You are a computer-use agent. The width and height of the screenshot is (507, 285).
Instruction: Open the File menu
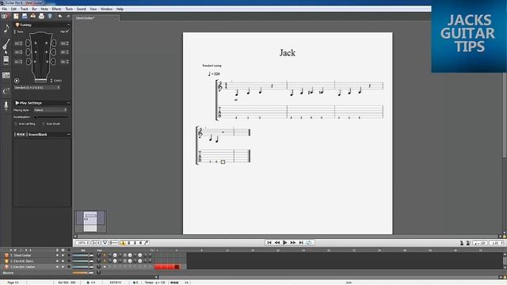(x=5, y=9)
